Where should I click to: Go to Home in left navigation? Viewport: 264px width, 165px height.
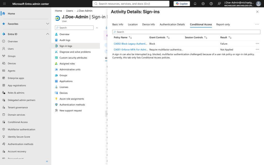click(x=26, y=14)
